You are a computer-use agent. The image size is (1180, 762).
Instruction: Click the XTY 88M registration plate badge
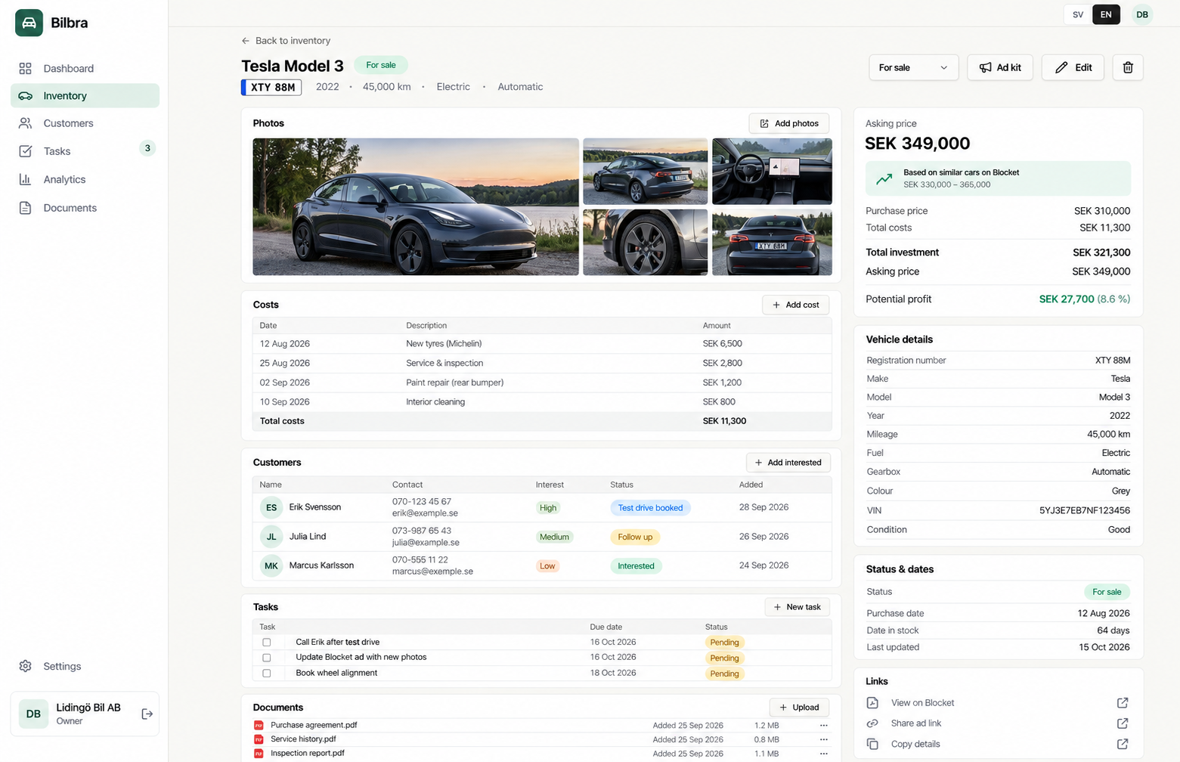coord(271,88)
